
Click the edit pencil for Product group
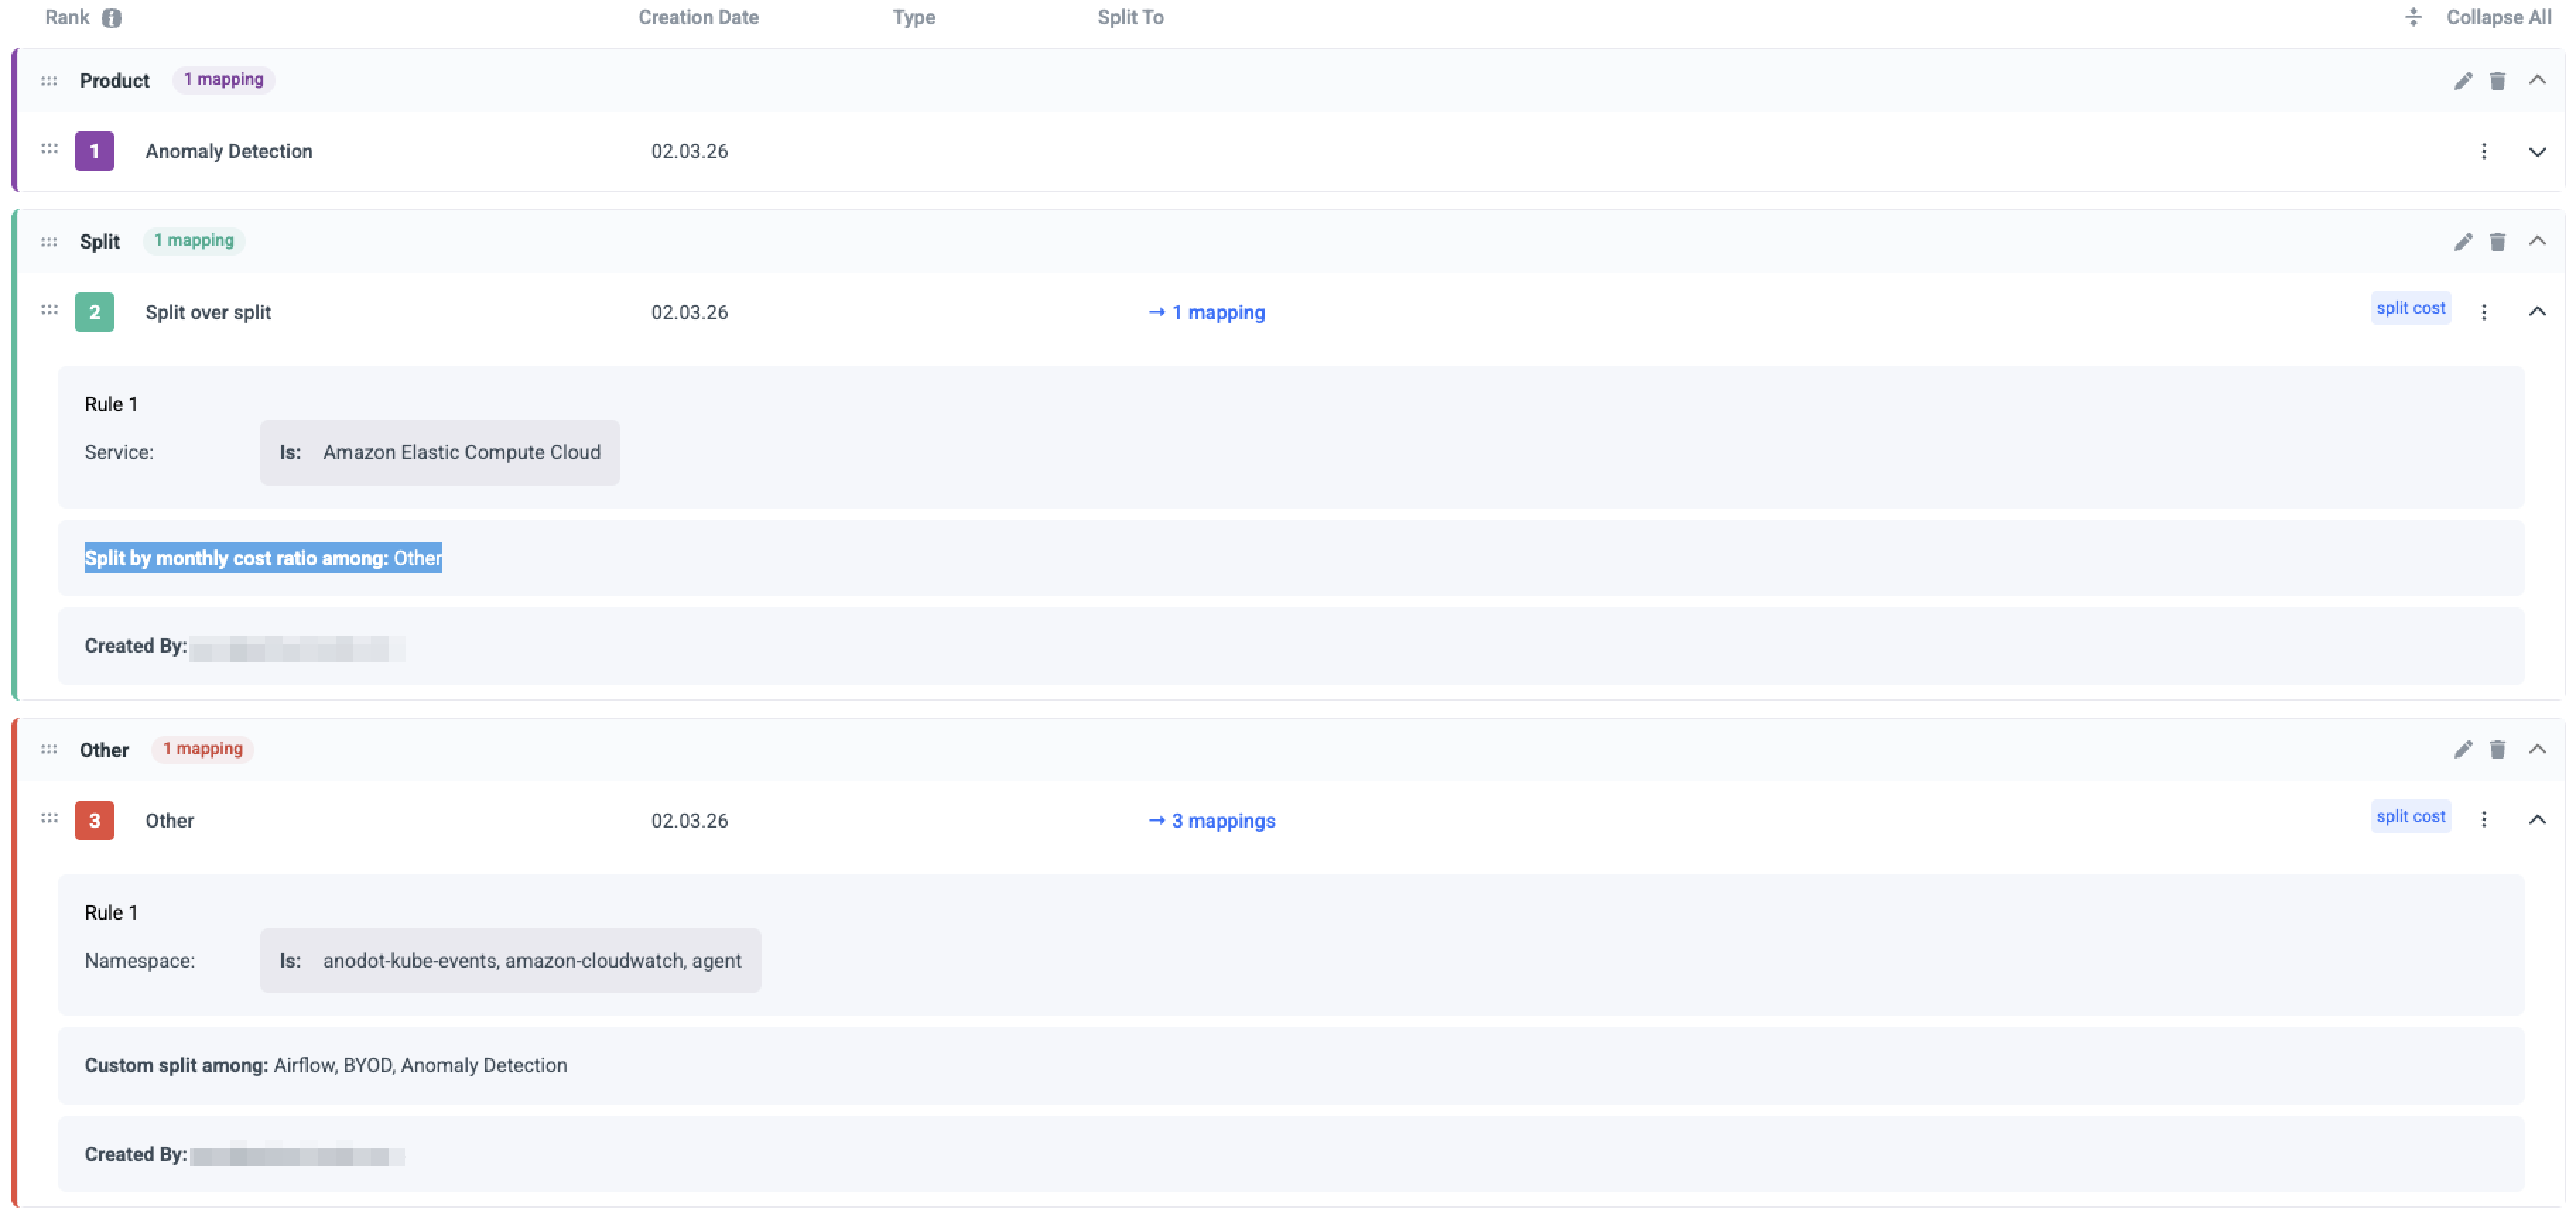[x=2462, y=81]
